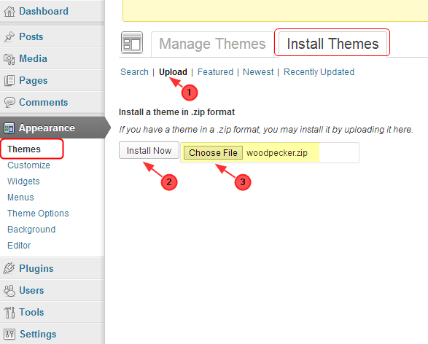This screenshot has width=428, height=344.
Task: Click the Pages document icon
Action: [x=9, y=81]
